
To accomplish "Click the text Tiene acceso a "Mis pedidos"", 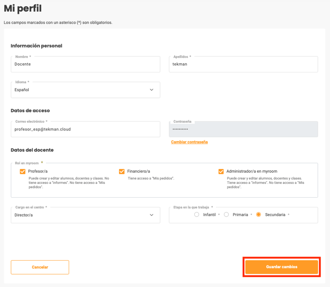I will (151, 179).
